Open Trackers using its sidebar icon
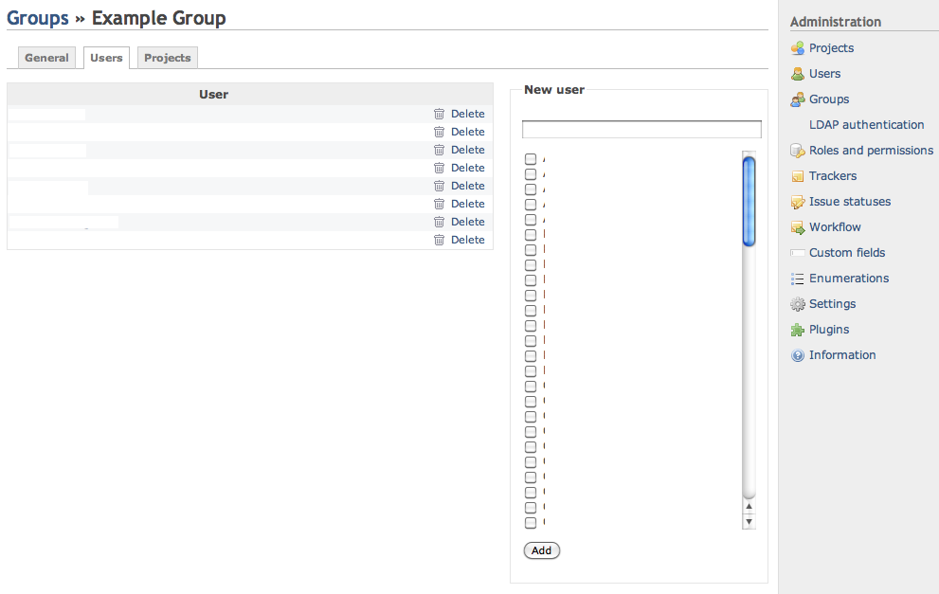 (798, 175)
